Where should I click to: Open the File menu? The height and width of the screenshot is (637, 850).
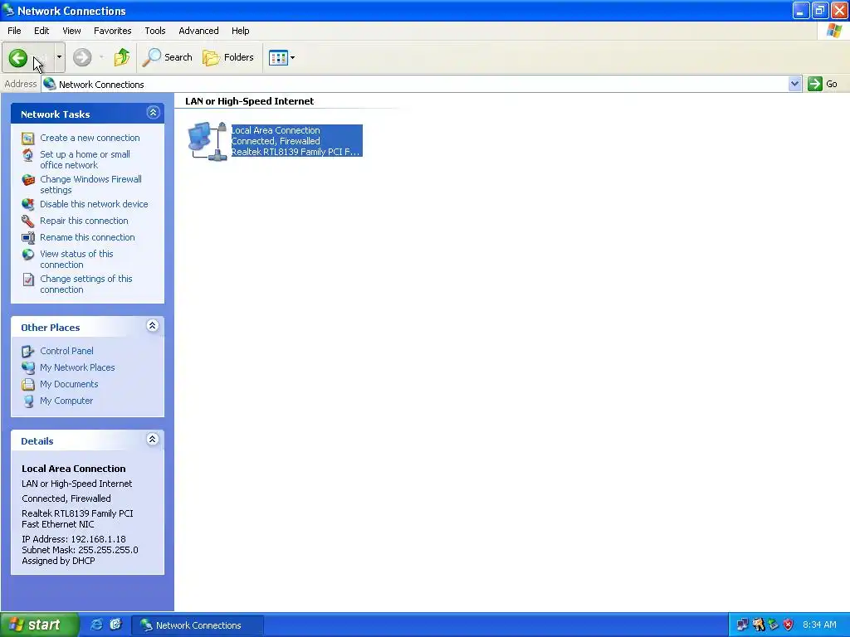pos(15,31)
